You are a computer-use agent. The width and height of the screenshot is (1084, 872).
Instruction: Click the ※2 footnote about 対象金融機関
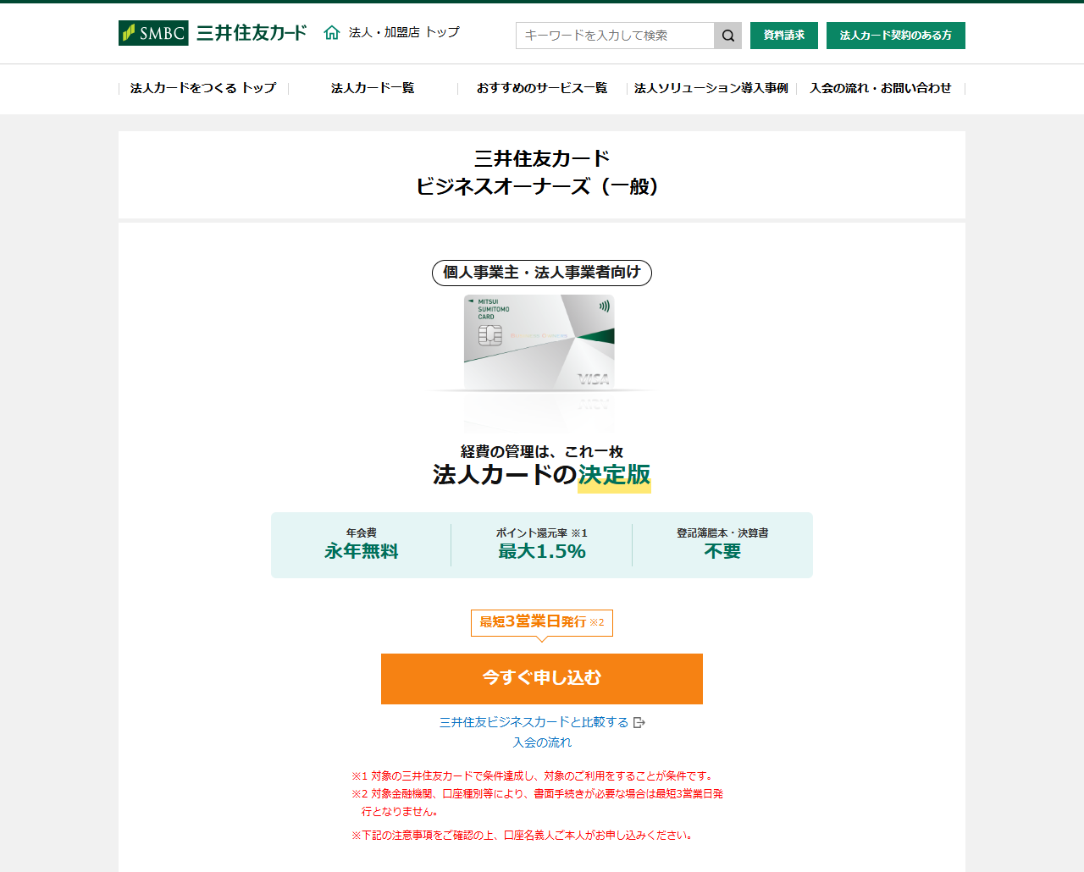537,803
